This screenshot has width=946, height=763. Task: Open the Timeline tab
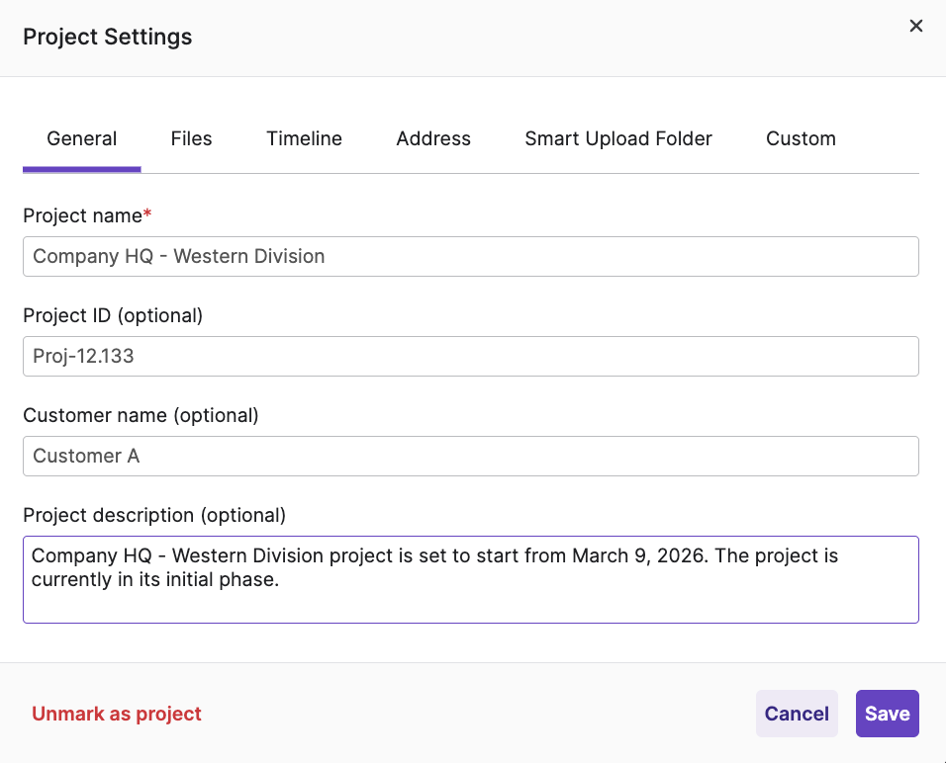[x=304, y=138]
